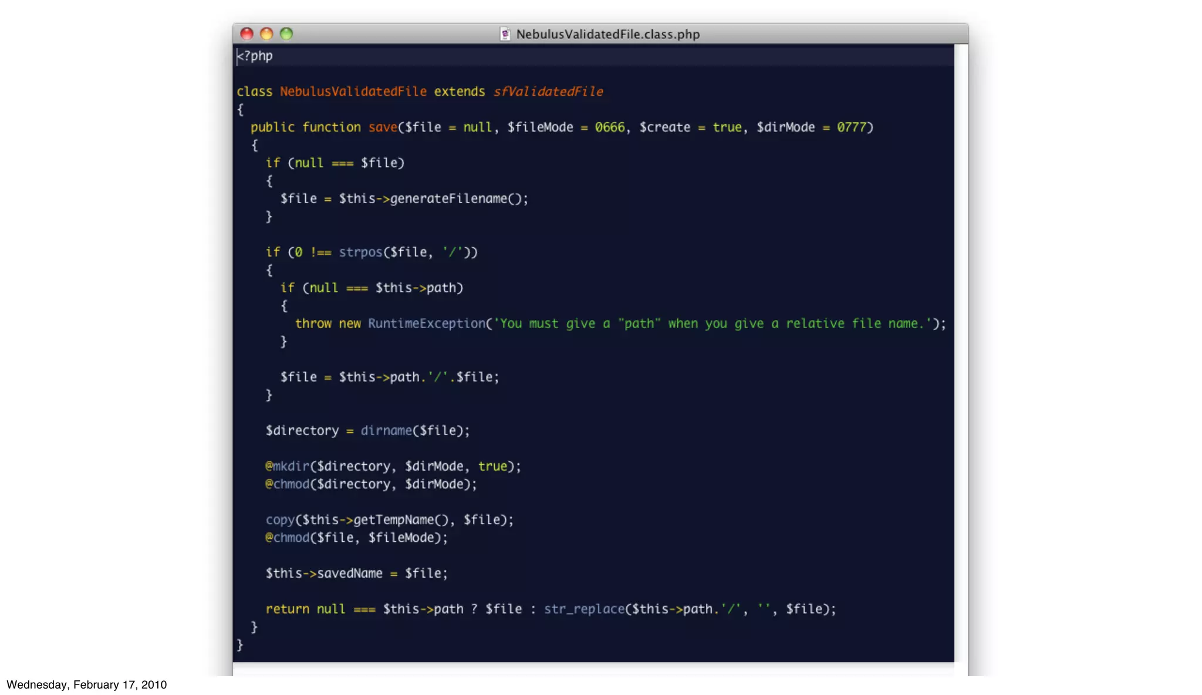Screen dimensions: 1202x695
Task: Click the generateFilename() method call
Action: (x=458, y=199)
